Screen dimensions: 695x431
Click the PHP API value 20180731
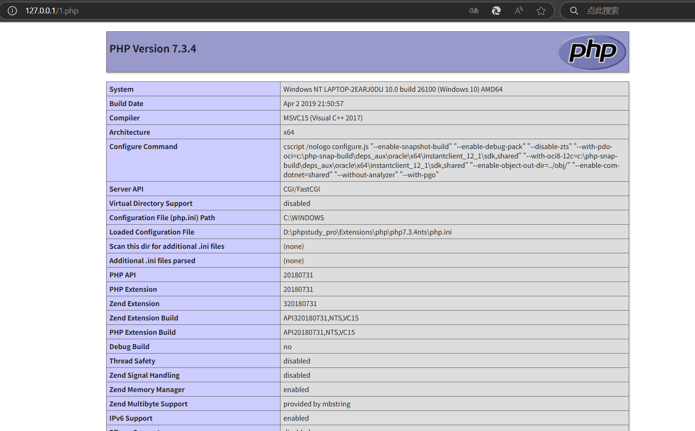298,275
